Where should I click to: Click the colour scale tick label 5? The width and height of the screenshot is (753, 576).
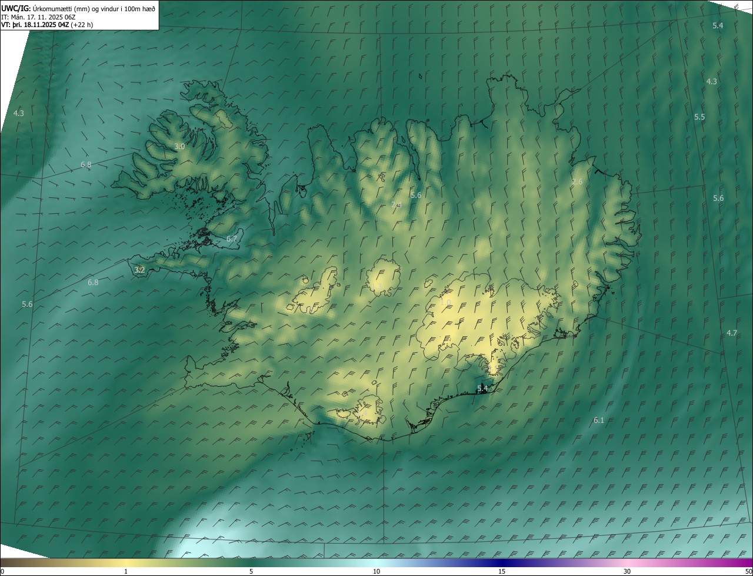pos(251,571)
